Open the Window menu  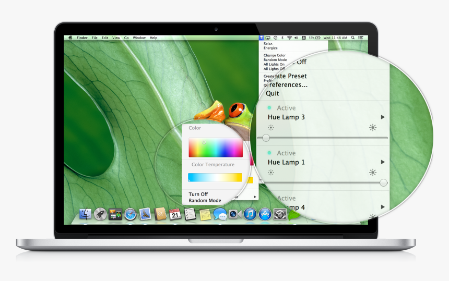coord(139,38)
